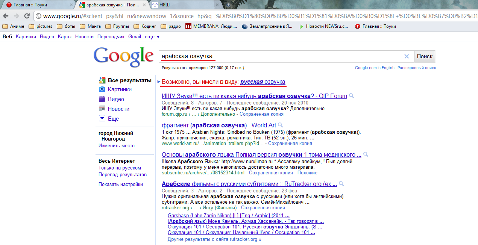
Task: Preview the Основы арабского result with its magnifier icon
Action: point(366,154)
